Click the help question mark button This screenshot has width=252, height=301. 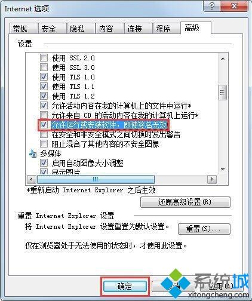point(212,7)
